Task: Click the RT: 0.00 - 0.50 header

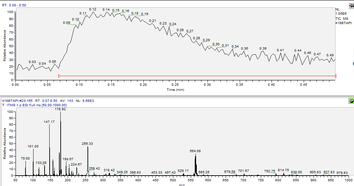Action: 14,5
